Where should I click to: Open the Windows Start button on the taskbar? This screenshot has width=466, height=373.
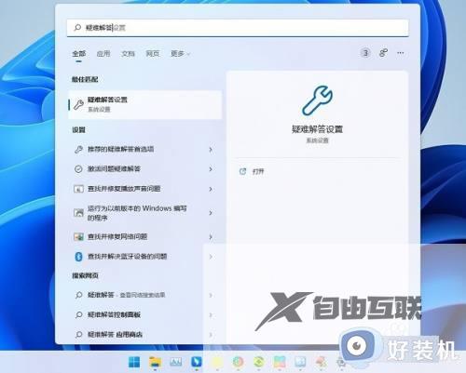click(x=134, y=362)
